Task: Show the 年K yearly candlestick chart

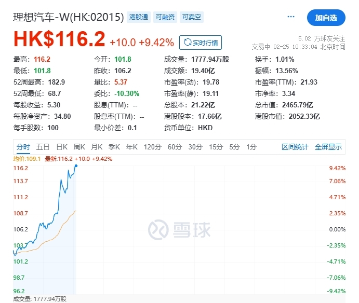Action: pyautogui.click(x=132, y=147)
